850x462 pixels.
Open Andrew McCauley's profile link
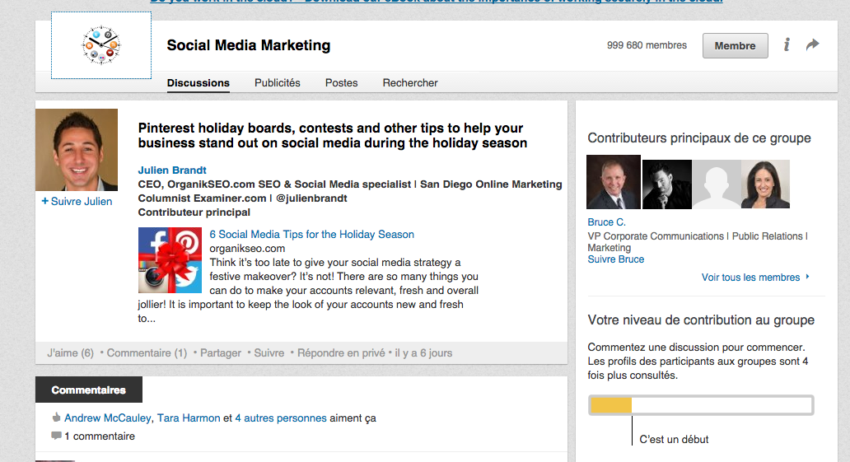107,418
